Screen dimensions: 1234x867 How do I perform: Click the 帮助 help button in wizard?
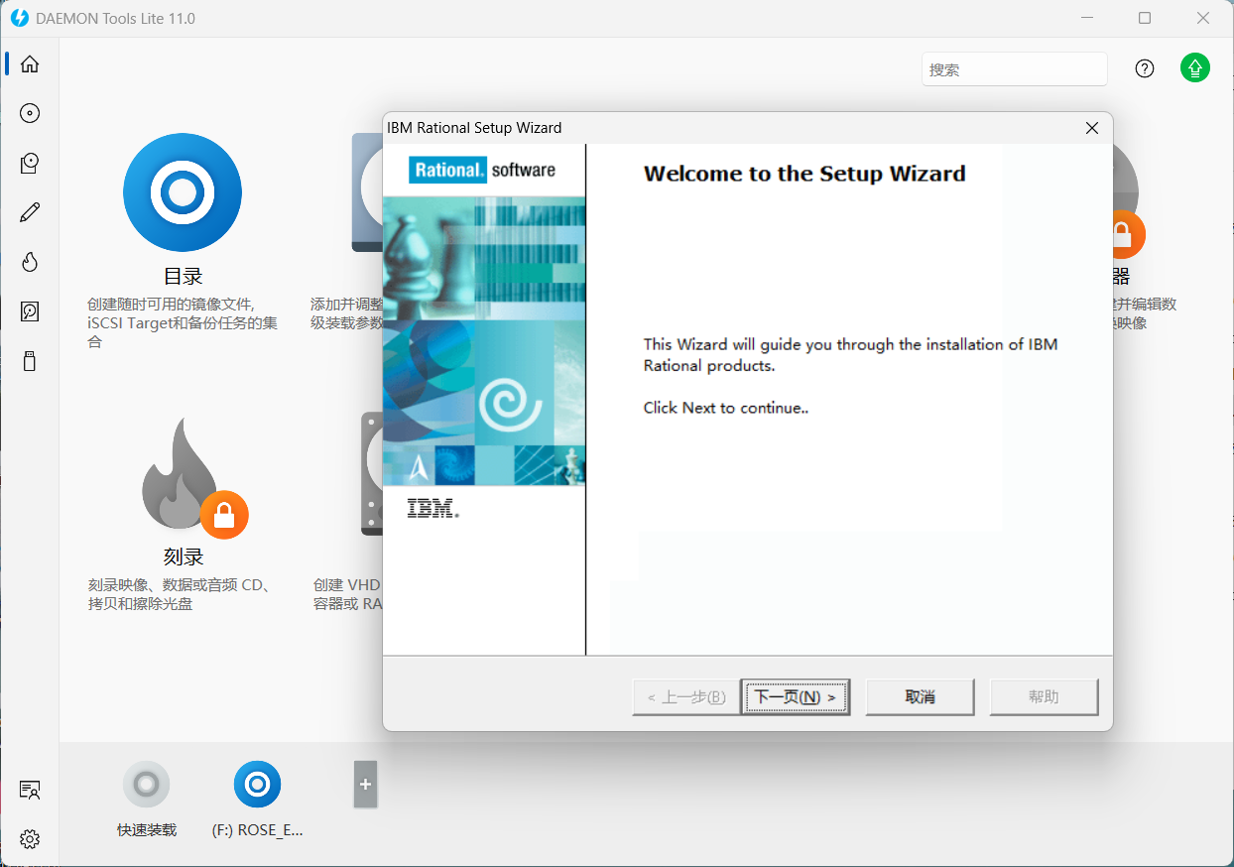(1044, 697)
